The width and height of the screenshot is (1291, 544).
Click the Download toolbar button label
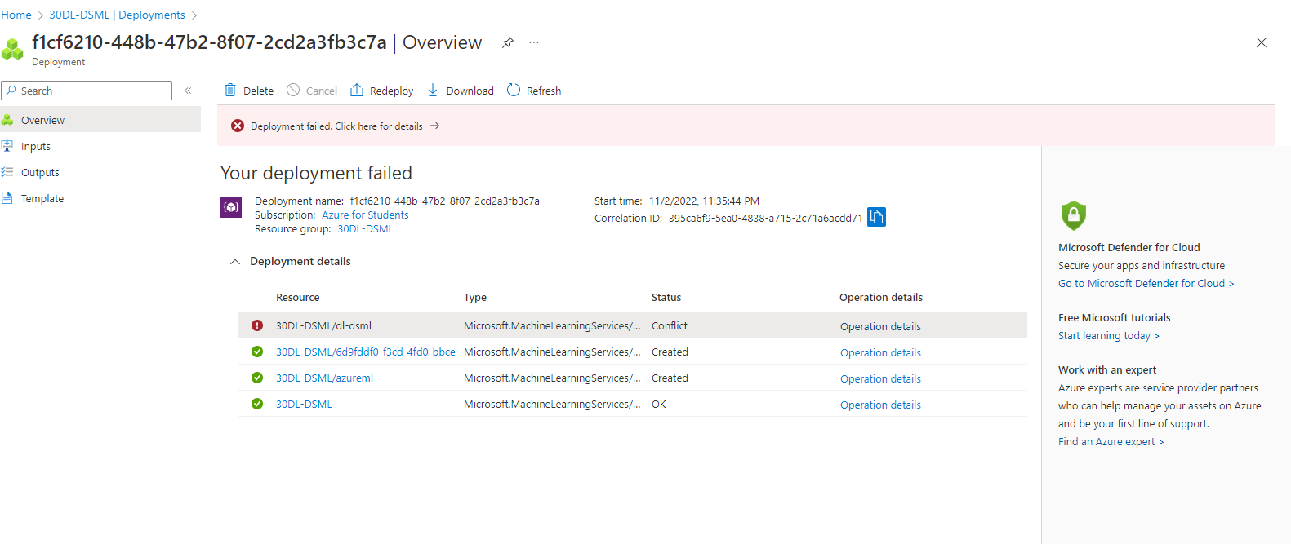coord(470,91)
